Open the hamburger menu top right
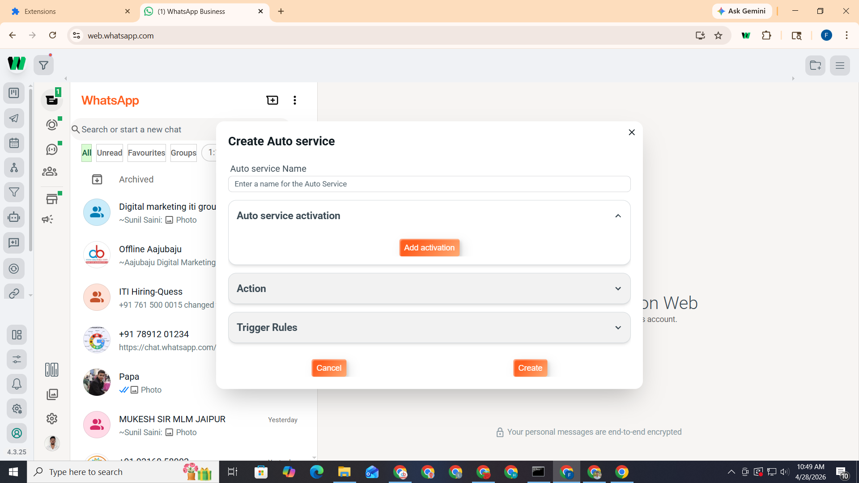This screenshot has width=859, height=483. click(840, 65)
